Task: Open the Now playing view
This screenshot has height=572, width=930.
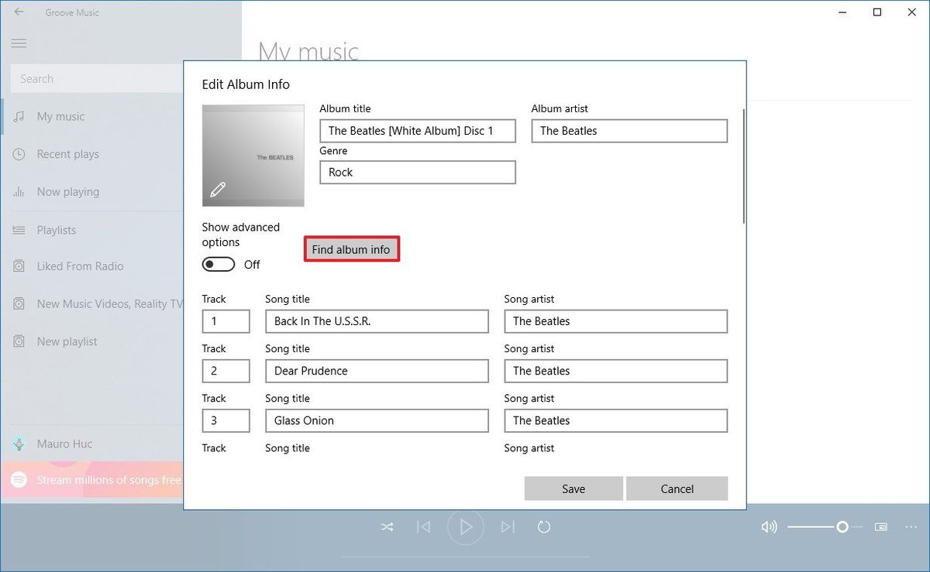Action: [x=17, y=191]
